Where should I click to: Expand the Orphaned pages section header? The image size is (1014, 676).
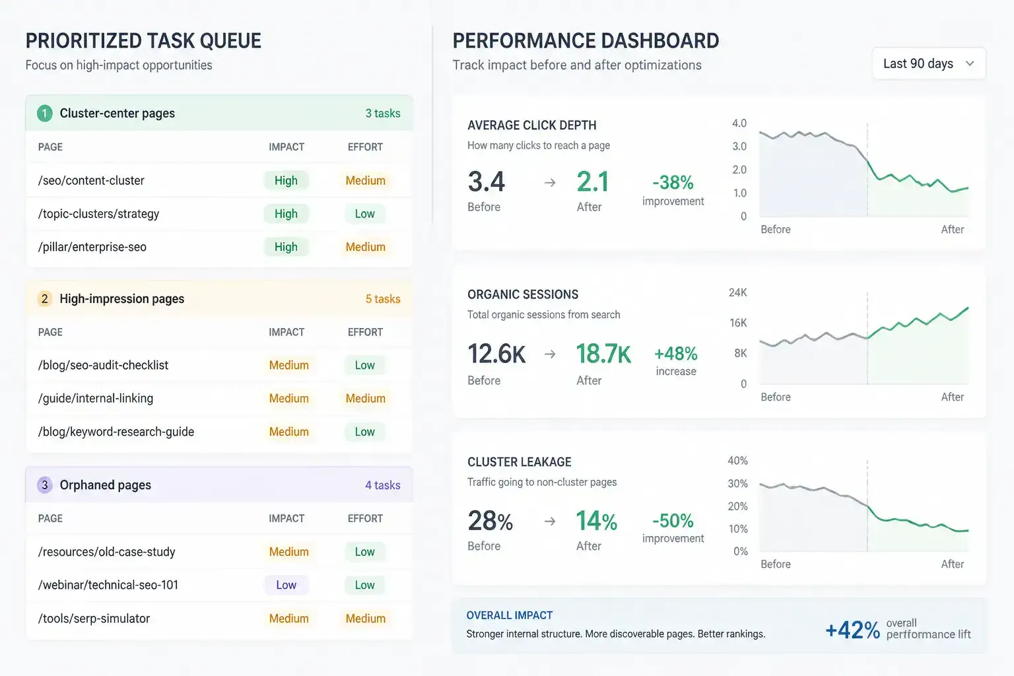pyautogui.click(x=219, y=485)
